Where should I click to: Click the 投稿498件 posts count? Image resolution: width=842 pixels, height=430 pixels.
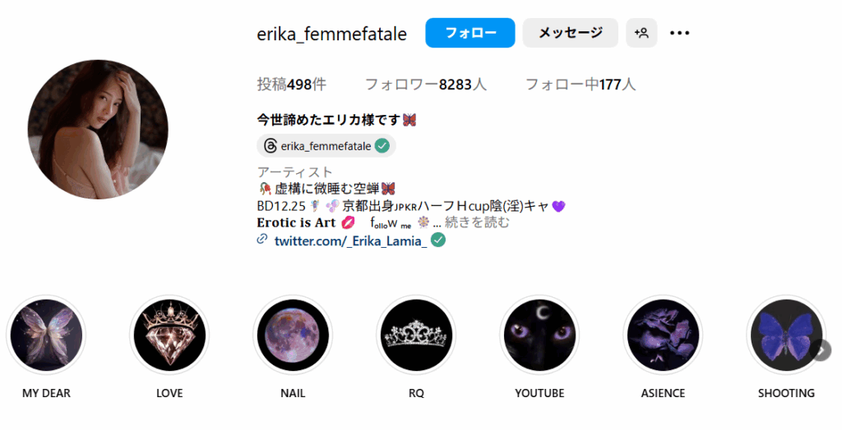point(292,85)
